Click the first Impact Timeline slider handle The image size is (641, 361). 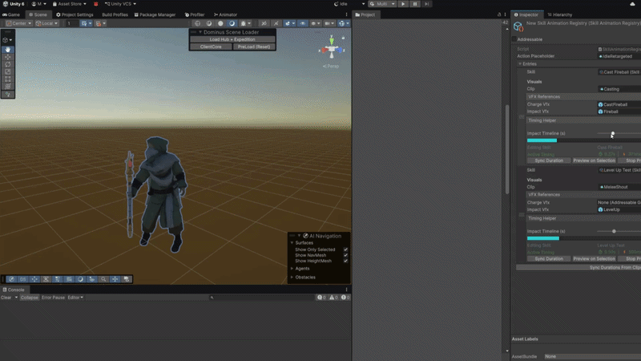point(612,133)
